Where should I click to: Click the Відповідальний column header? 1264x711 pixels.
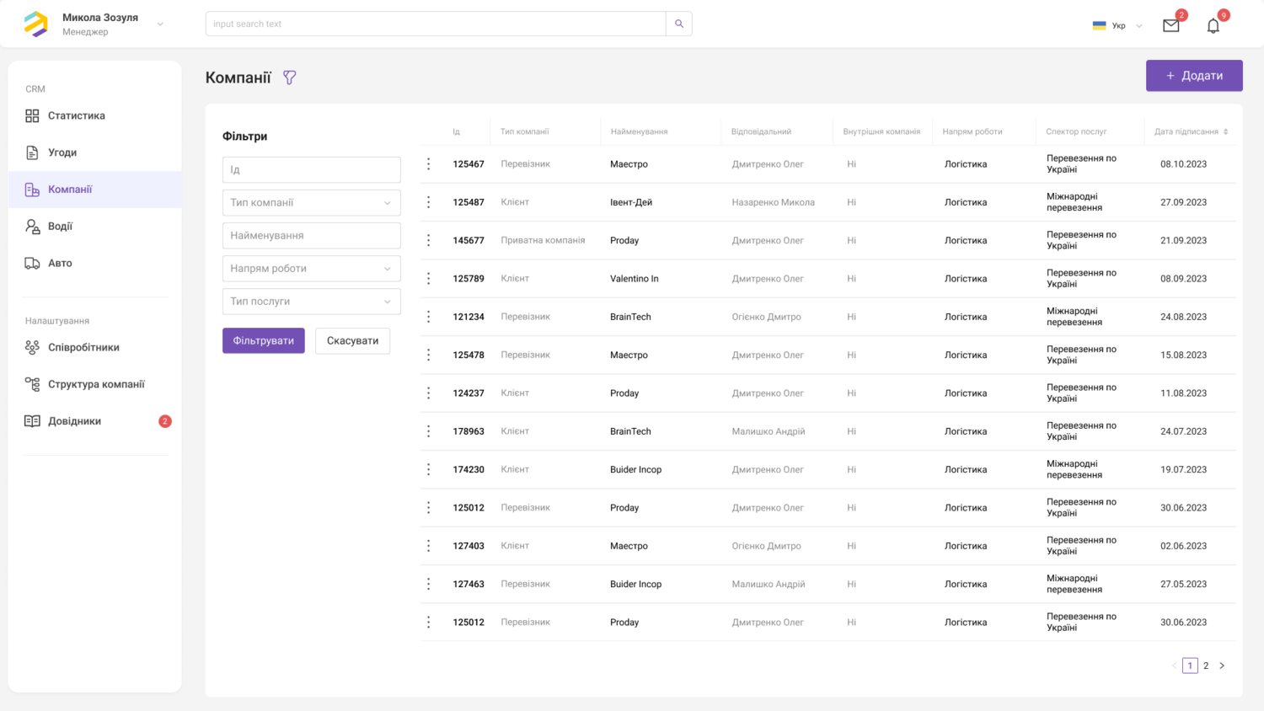(761, 131)
